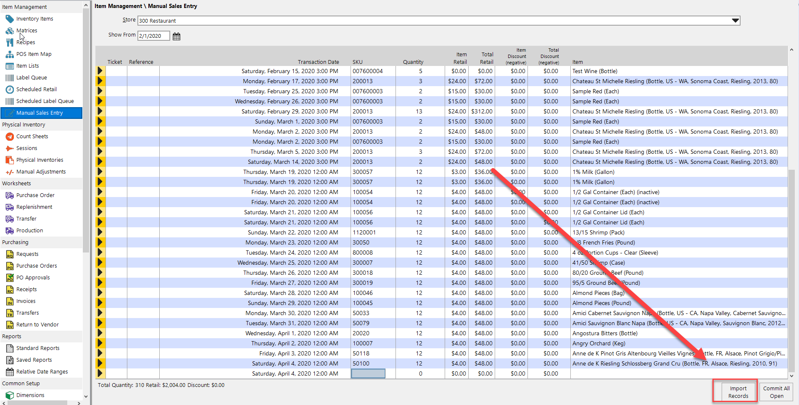Open Purchasing Requests icon
The height and width of the screenshot is (405, 799).
point(10,254)
